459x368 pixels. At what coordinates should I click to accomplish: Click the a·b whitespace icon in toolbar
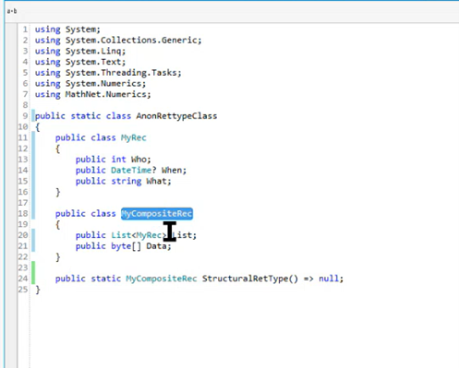pos(12,11)
